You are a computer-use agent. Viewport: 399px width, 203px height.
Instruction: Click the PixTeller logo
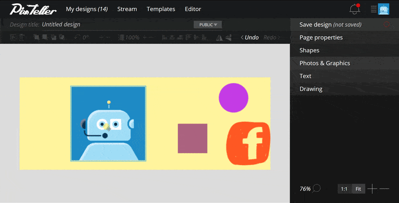click(33, 9)
